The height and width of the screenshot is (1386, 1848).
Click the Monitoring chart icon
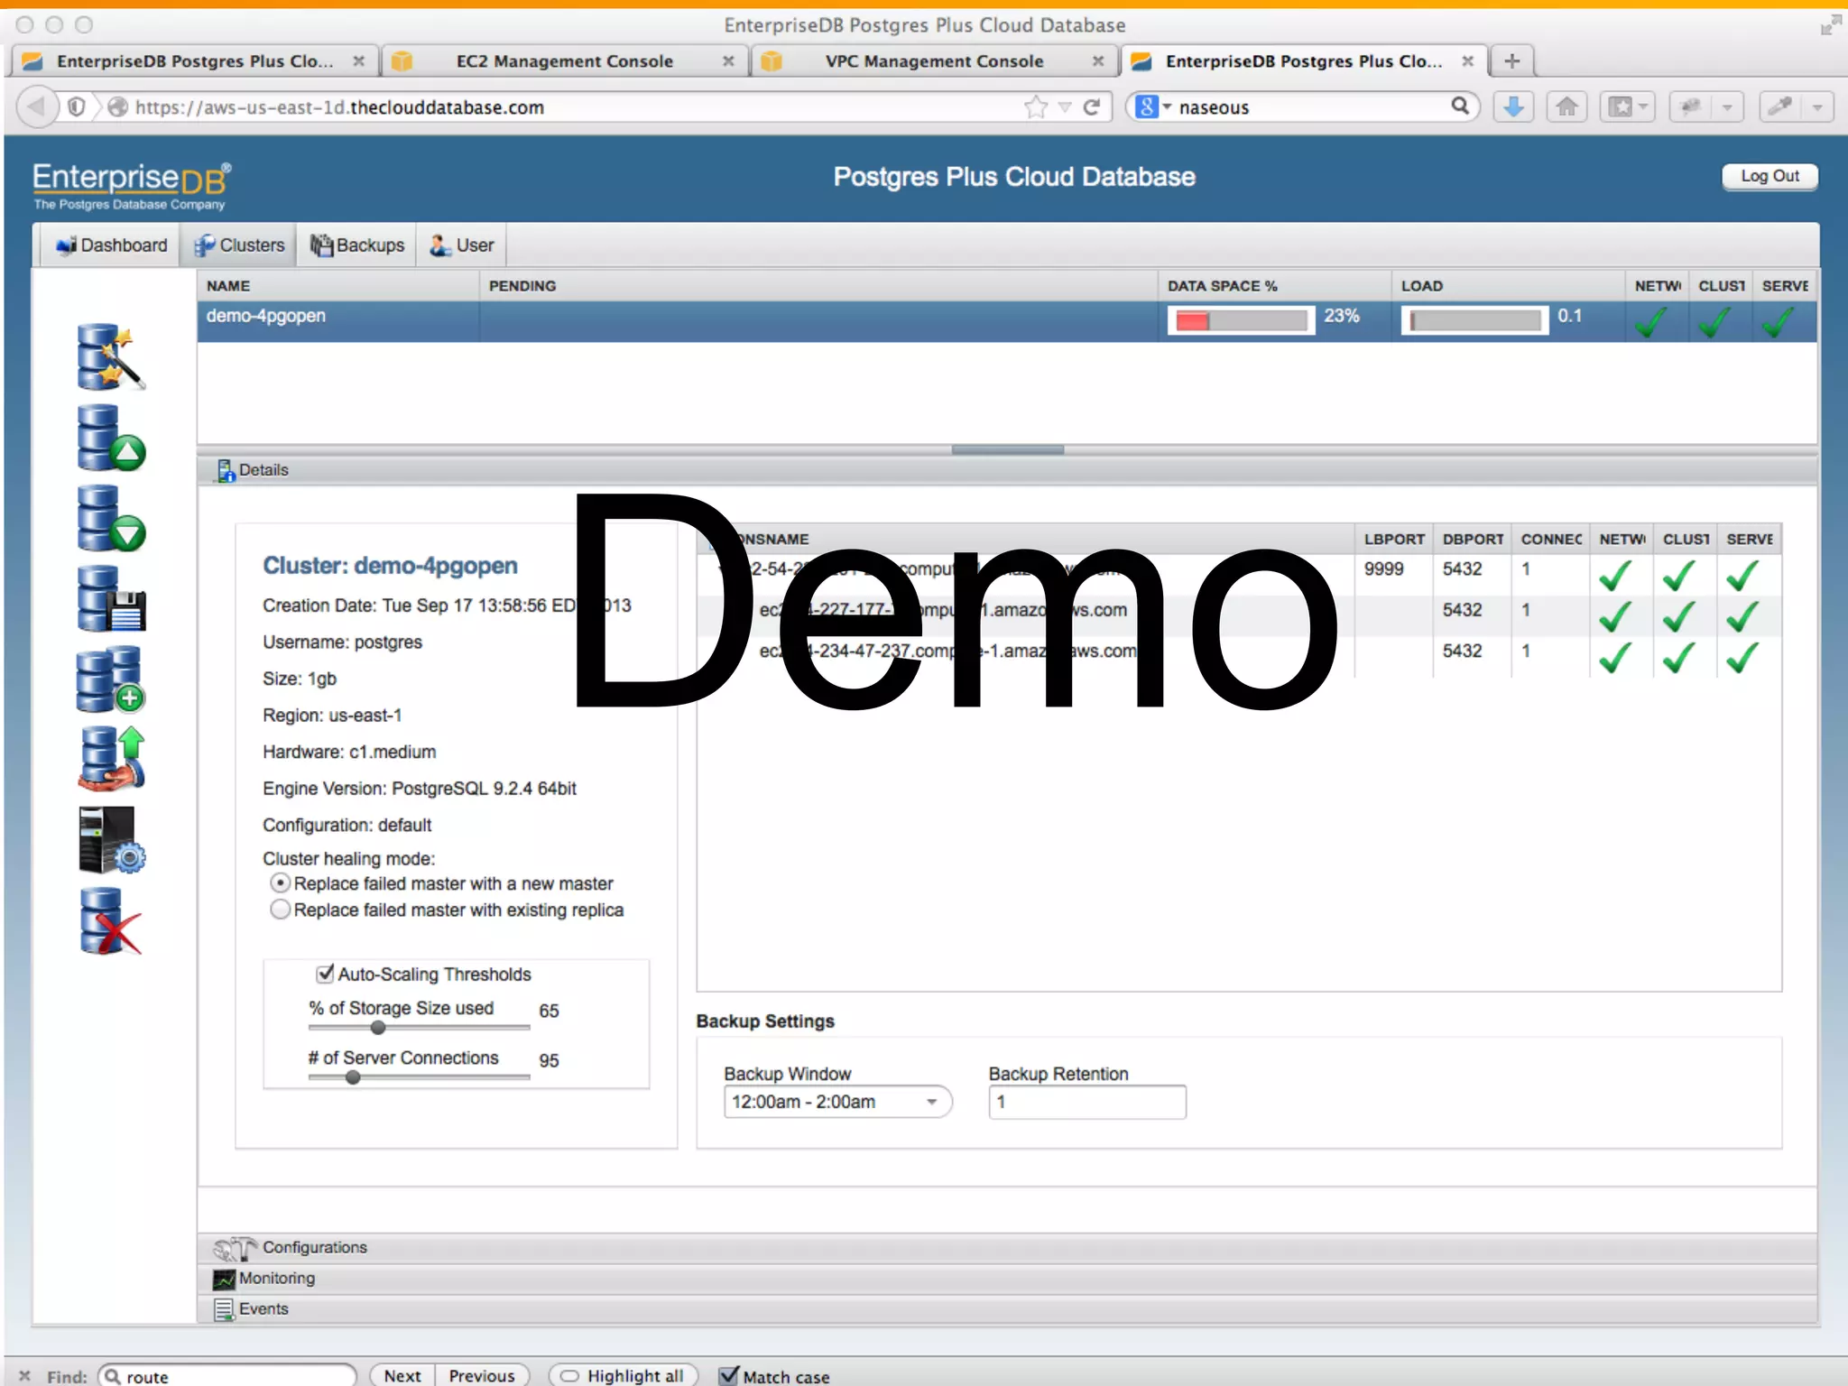(x=224, y=1279)
